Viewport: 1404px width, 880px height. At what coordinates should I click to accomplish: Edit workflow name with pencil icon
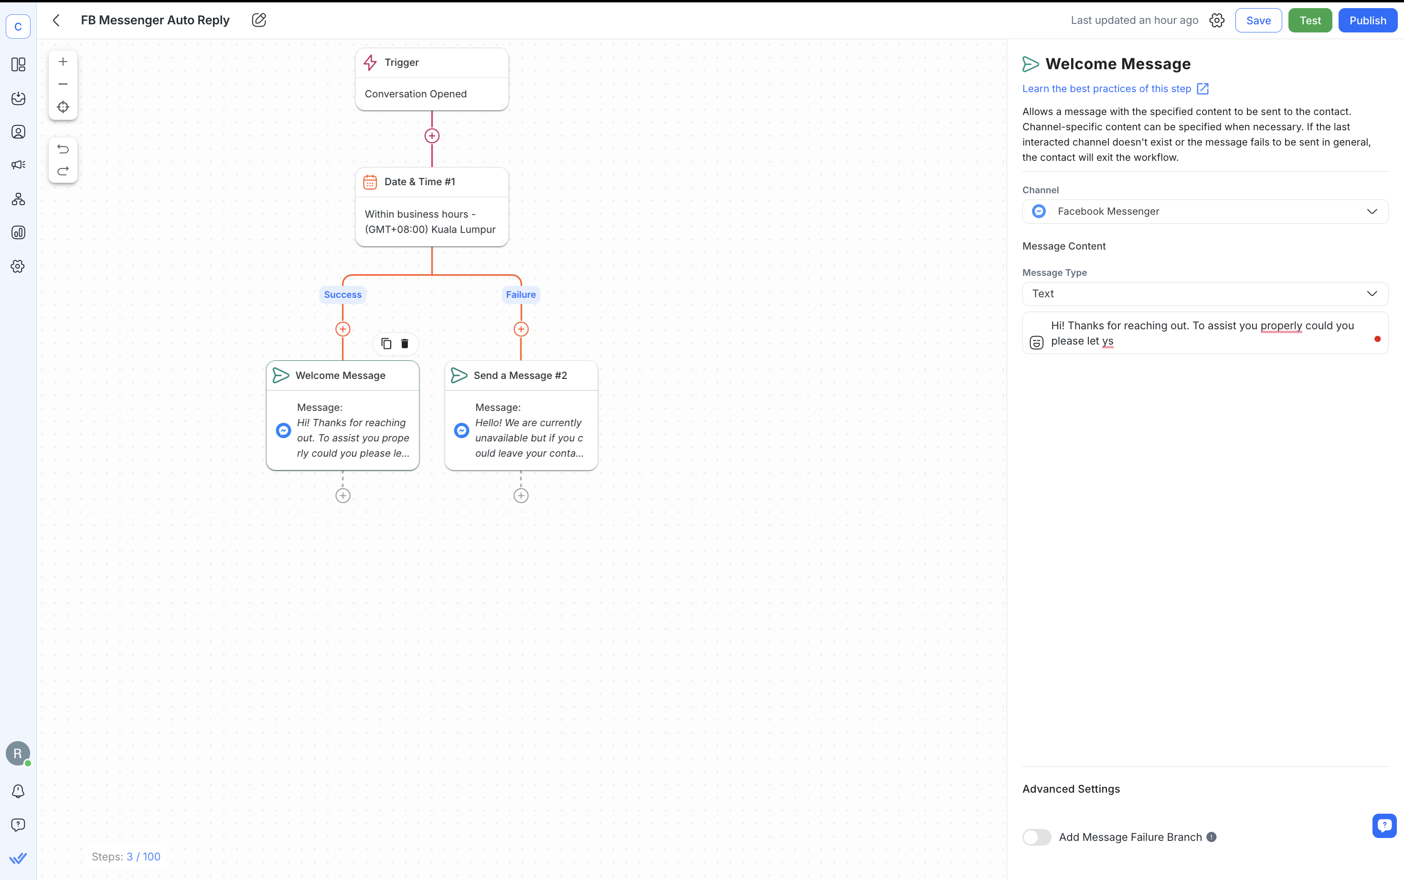(259, 21)
